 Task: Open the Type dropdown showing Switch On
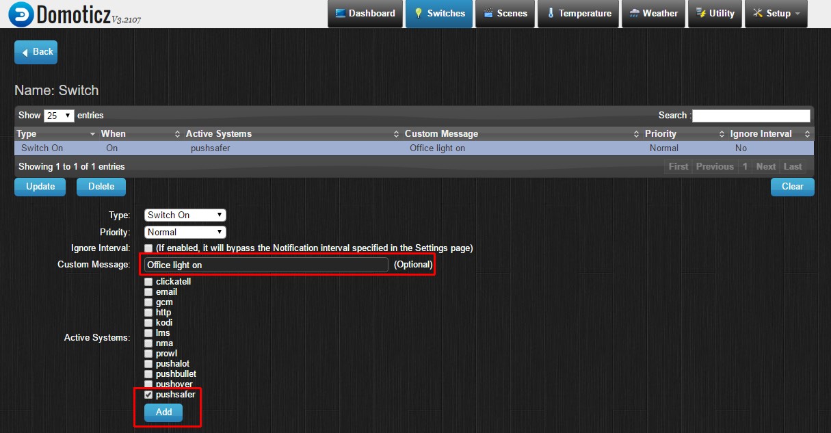pos(185,215)
